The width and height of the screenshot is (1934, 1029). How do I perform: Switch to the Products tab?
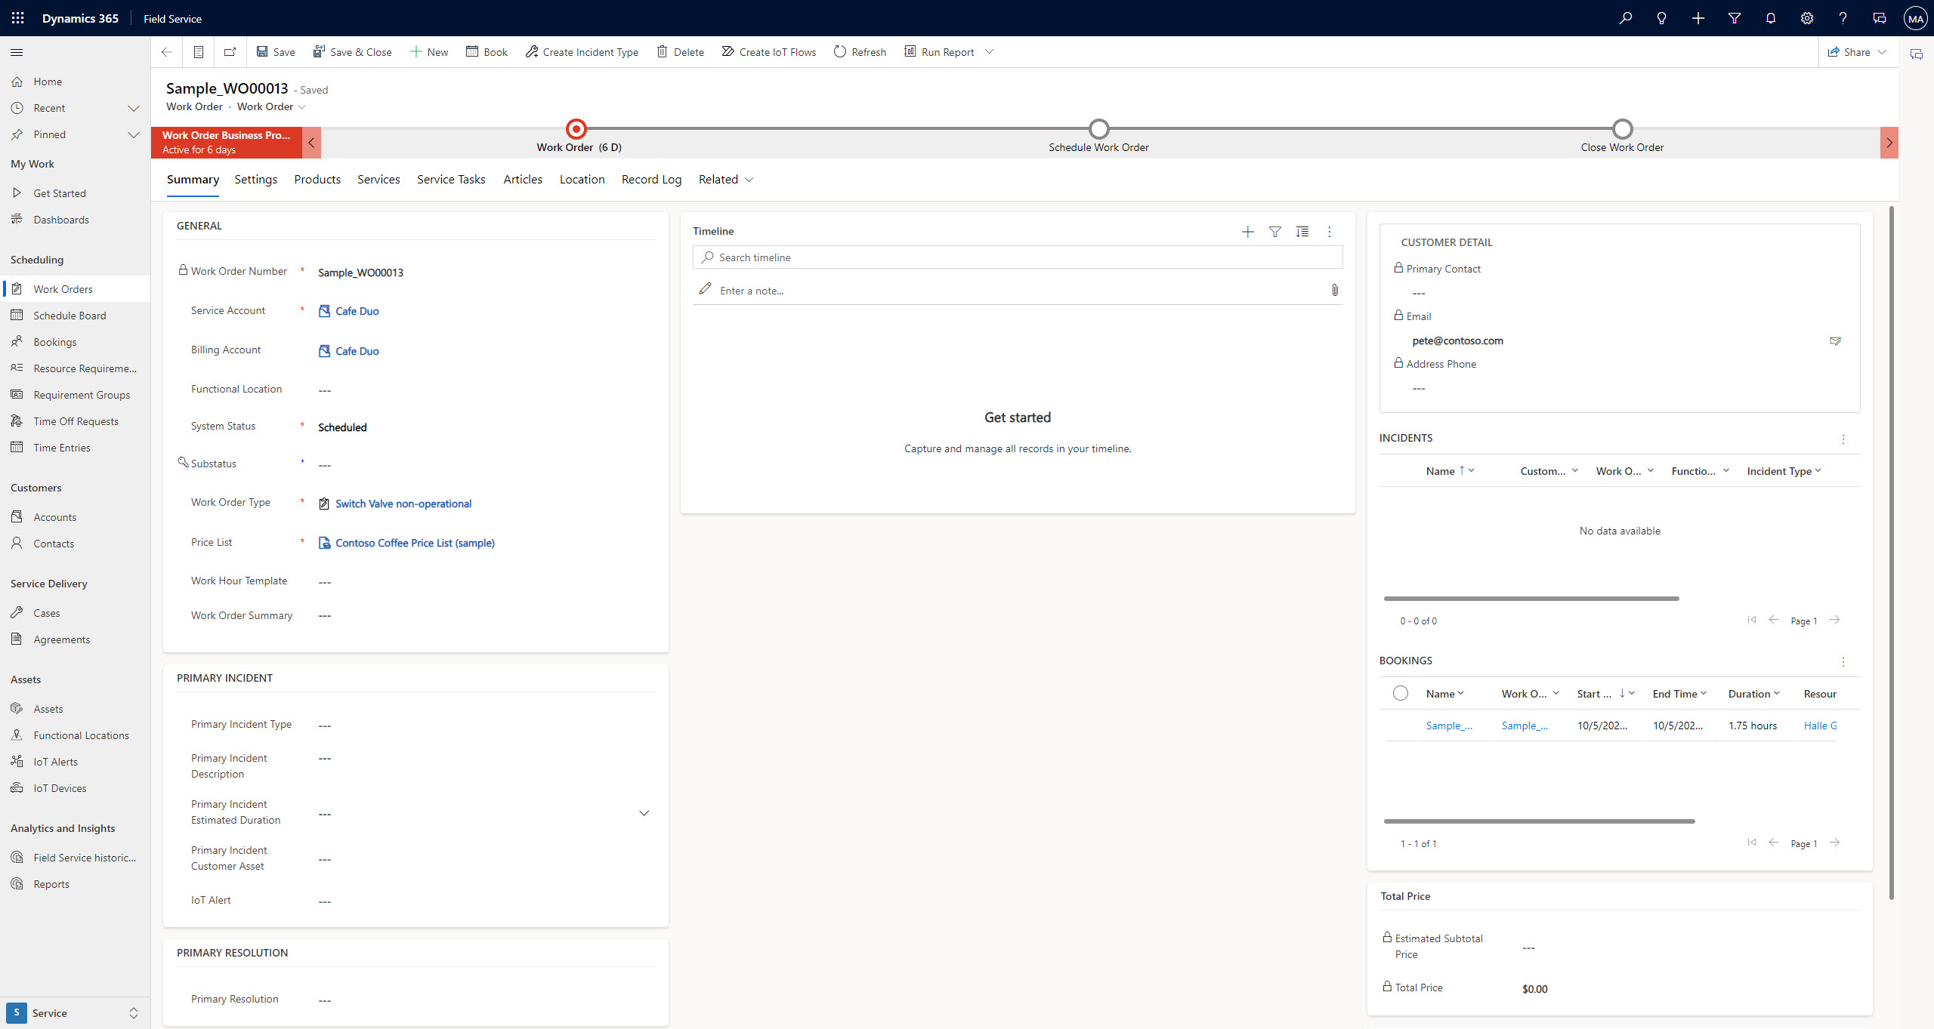[317, 180]
